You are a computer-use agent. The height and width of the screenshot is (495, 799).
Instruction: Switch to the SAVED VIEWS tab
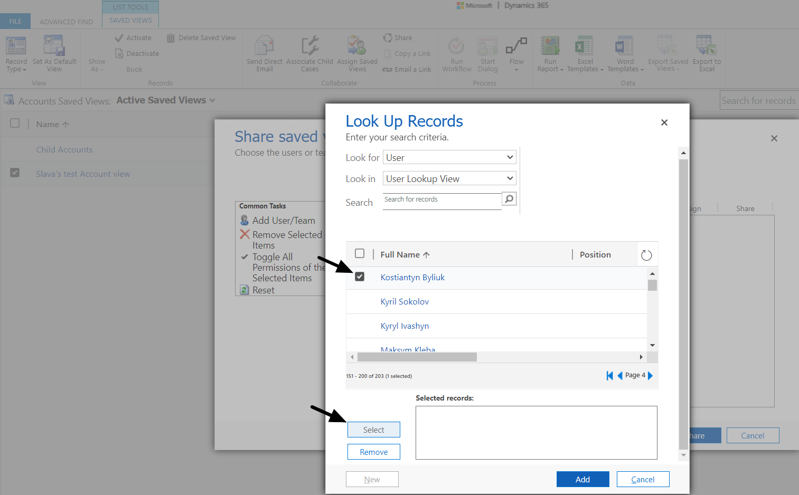[x=130, y=21]
